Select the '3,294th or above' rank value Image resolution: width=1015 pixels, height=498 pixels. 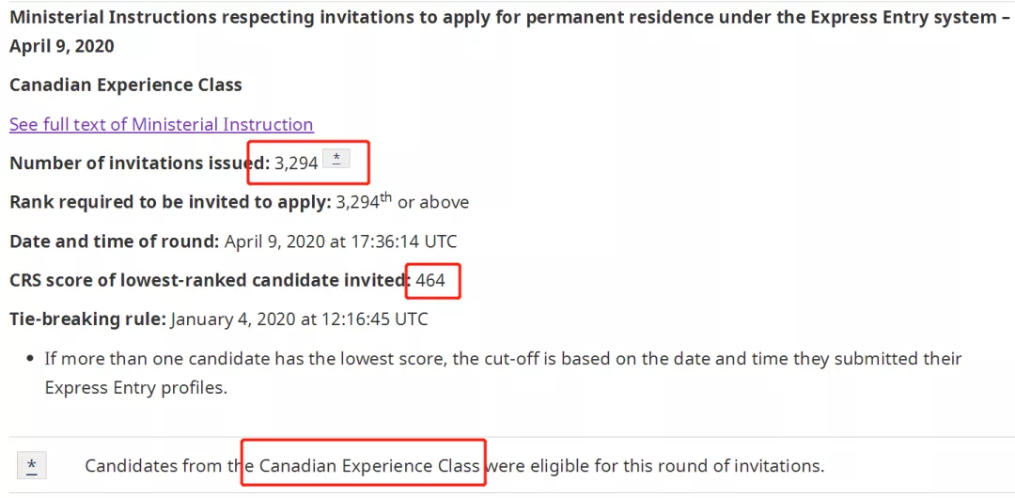click(x=402, y=201)
